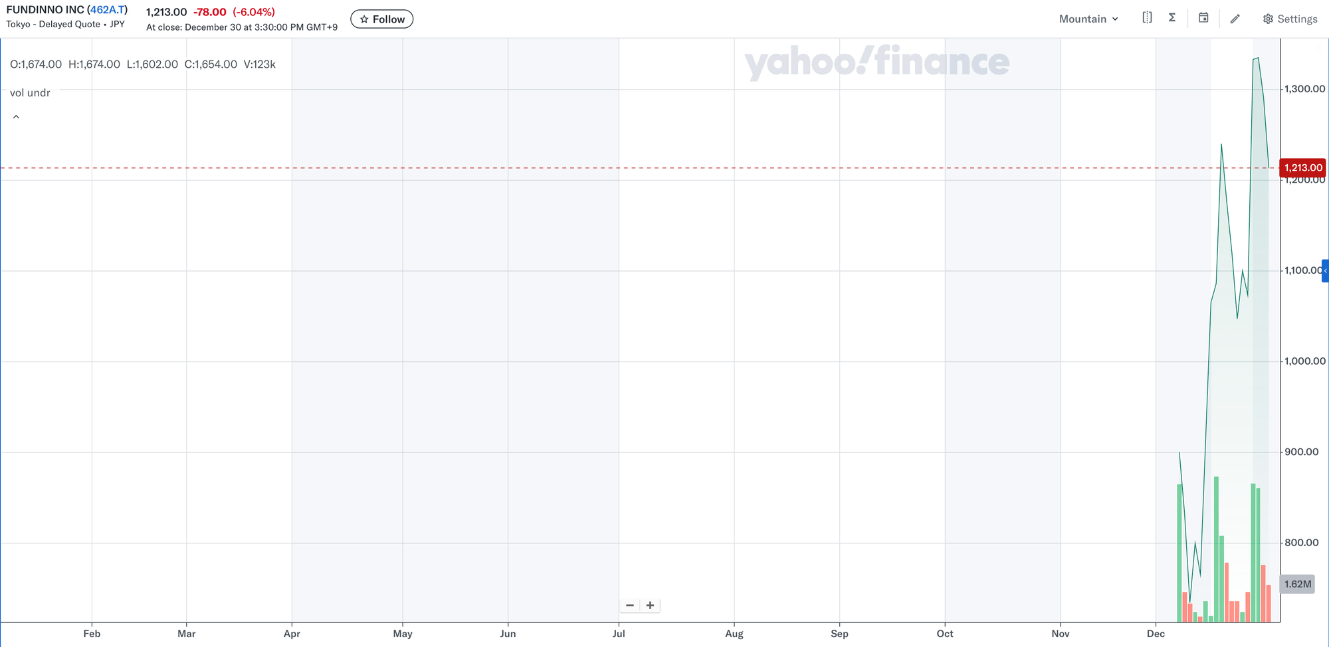This screenshot has height=647, width=1329.
Task: Click the blue side panel arrow handle
Action: tap(1325, 271)
